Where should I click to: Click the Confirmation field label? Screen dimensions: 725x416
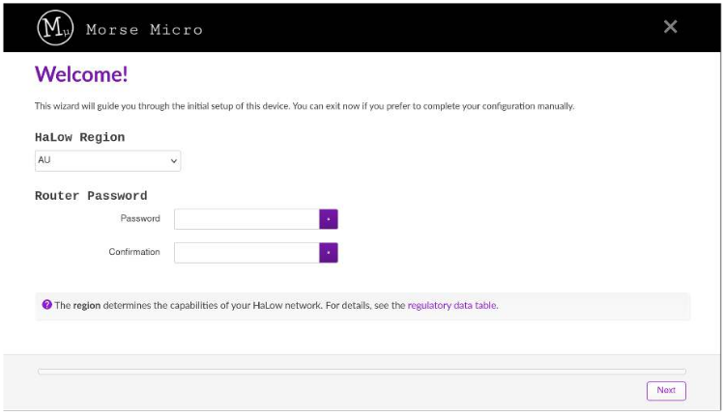coord(134,253)
